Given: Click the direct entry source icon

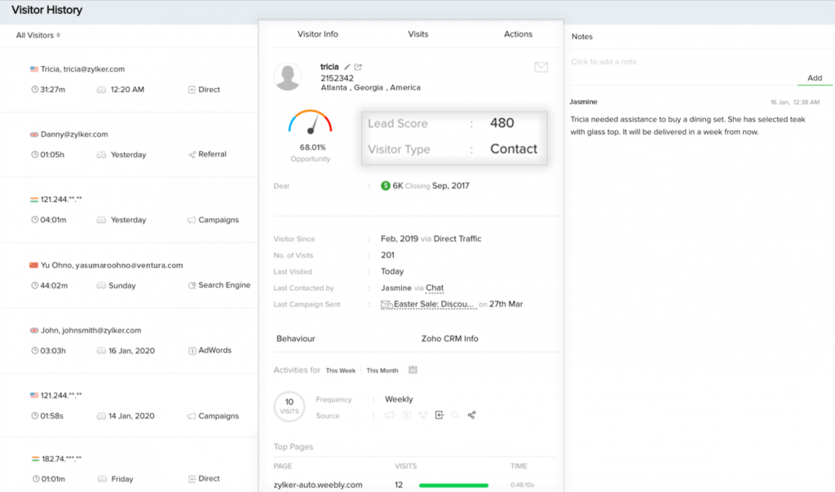Looking at the screenshot, I should 439,415.
